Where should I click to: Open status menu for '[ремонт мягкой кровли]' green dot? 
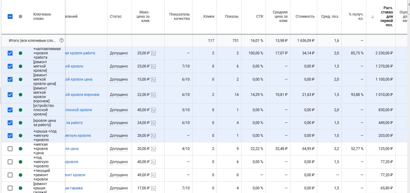tap(20, 66)
